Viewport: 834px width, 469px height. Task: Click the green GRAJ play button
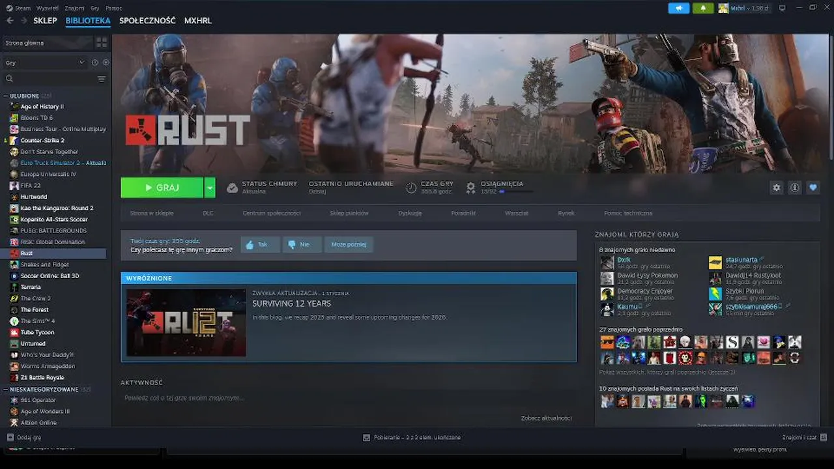[x=162, y=188]
